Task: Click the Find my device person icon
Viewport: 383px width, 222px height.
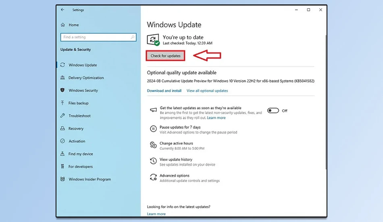Action: tap(63, 154)
